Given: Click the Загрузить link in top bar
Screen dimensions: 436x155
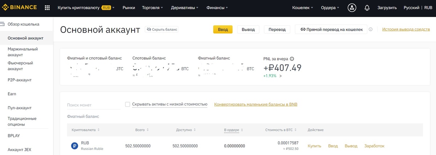Looking at the screenshot, I should [387, 8].
